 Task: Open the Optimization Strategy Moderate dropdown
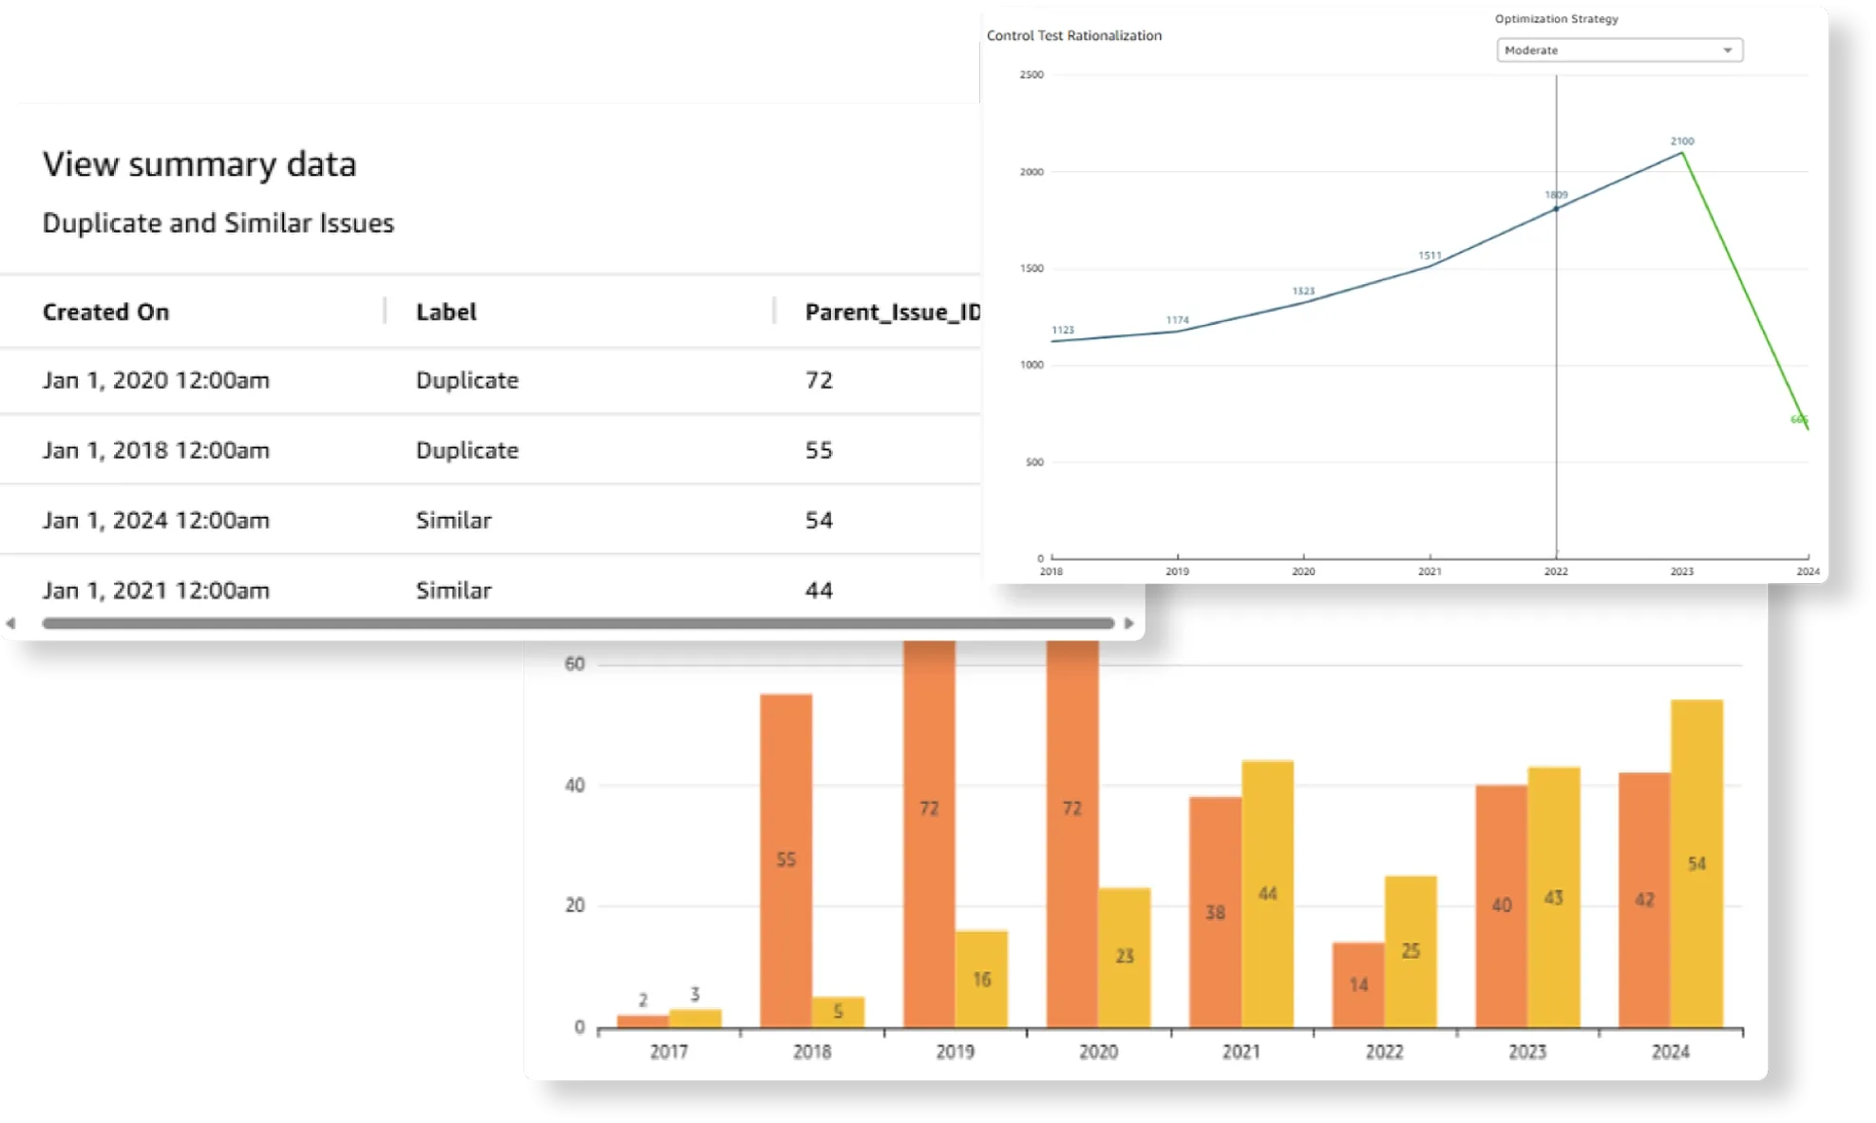[1619, 50]
